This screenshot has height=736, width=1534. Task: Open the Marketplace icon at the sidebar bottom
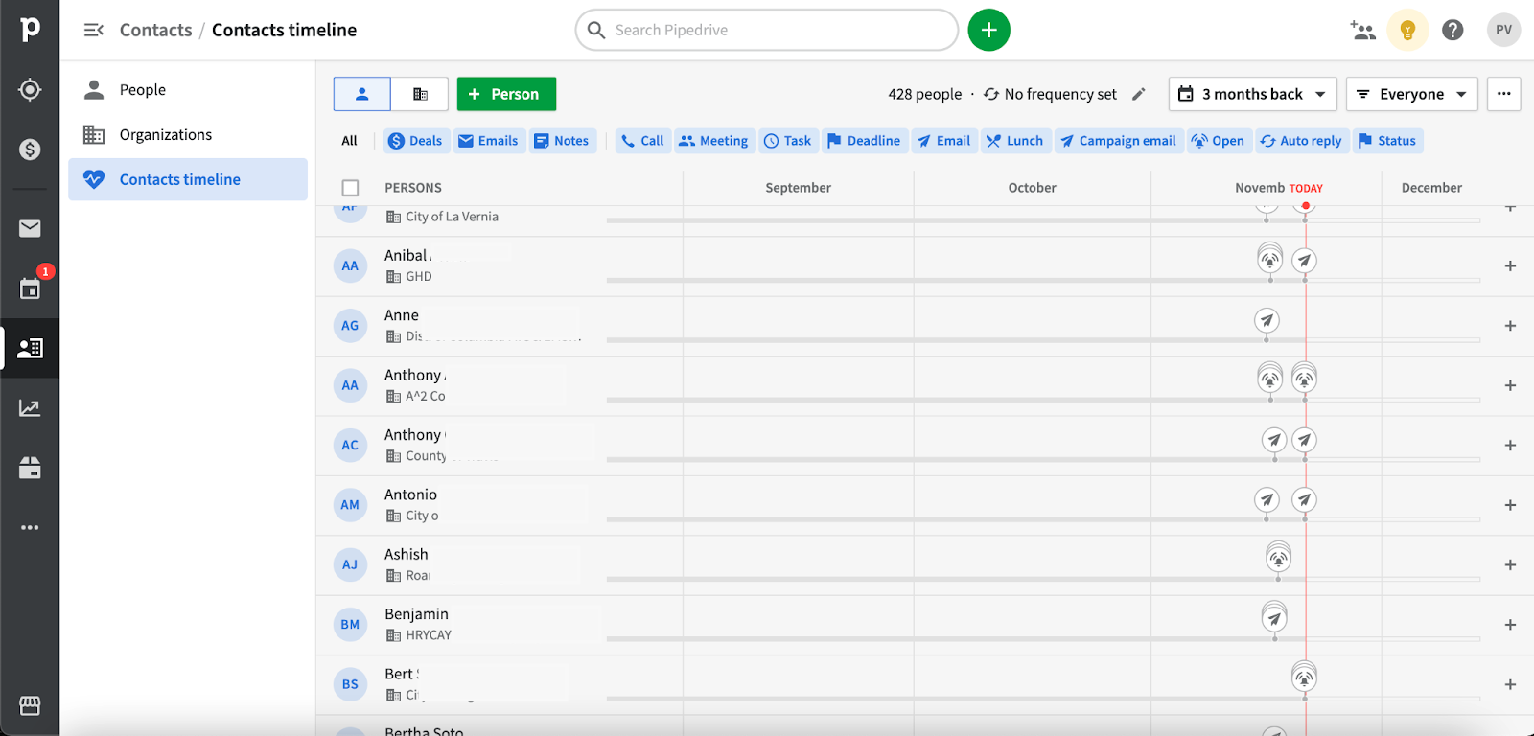coord(30,705)
